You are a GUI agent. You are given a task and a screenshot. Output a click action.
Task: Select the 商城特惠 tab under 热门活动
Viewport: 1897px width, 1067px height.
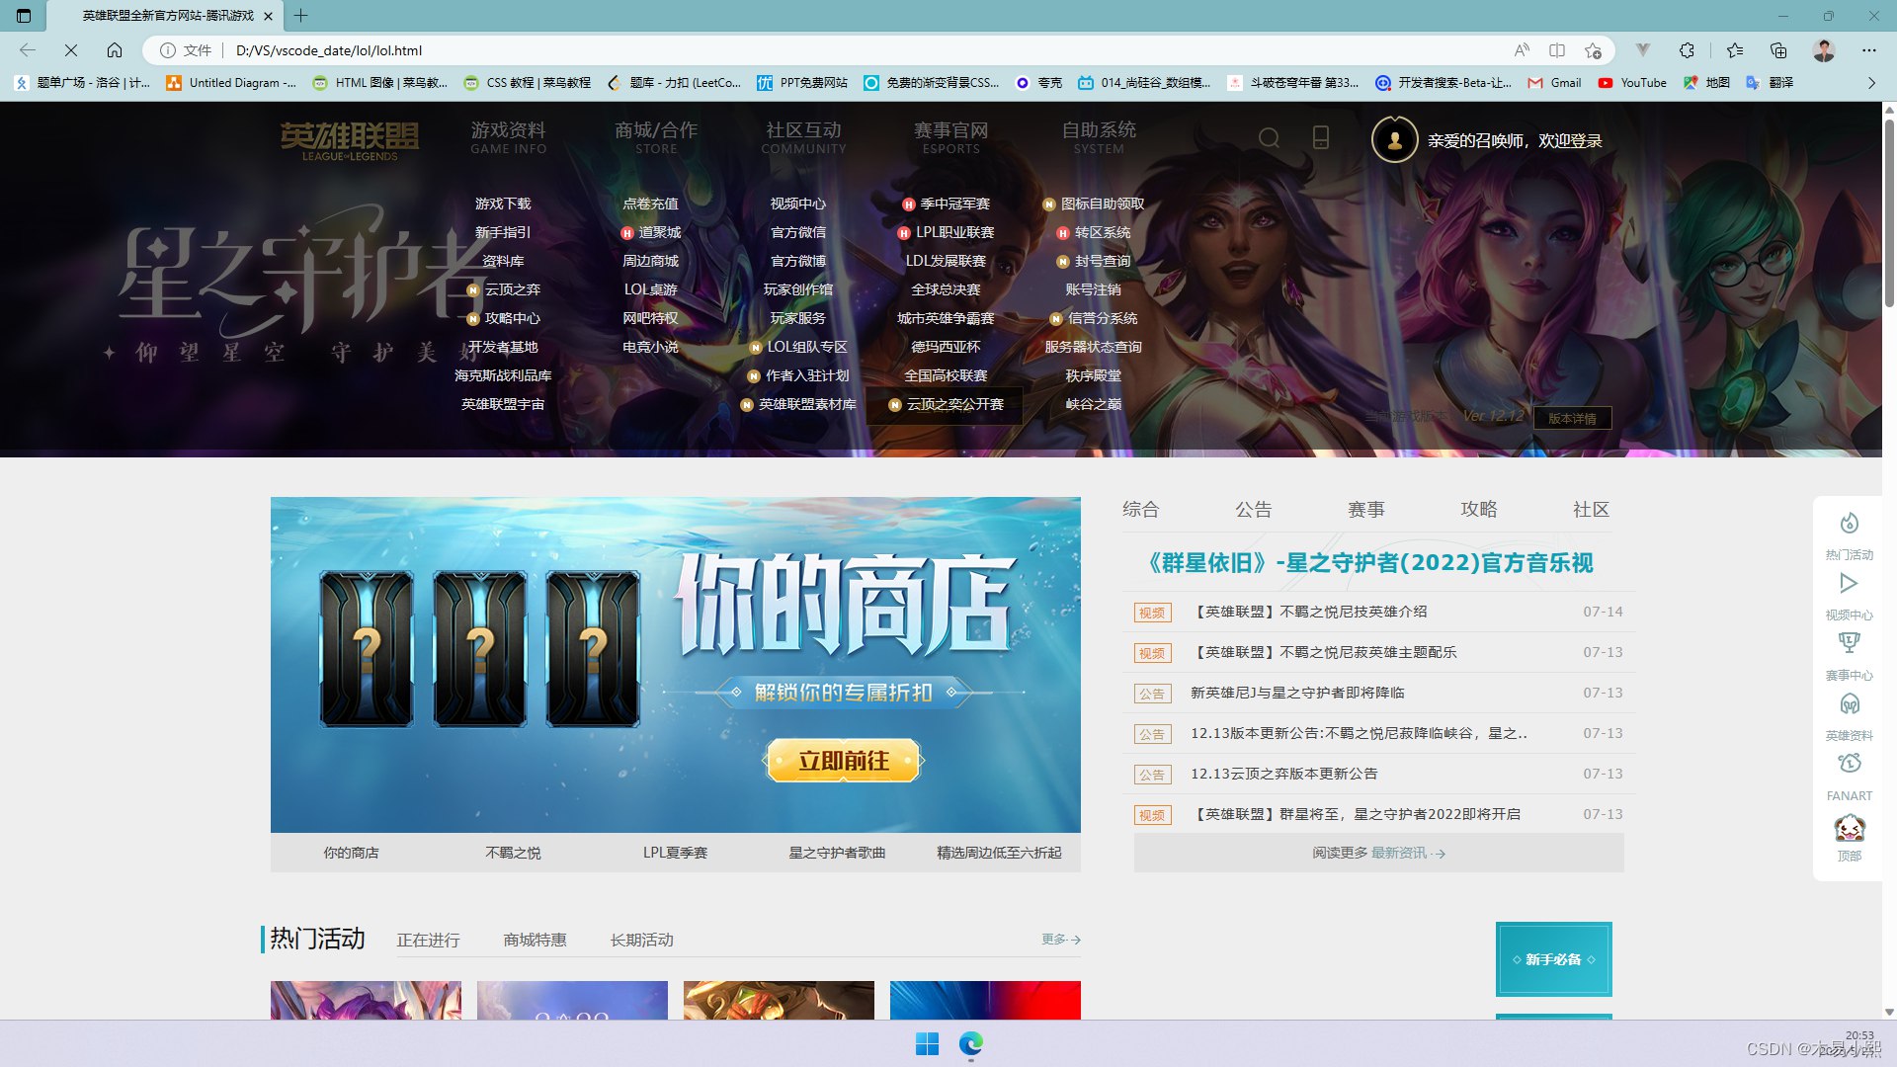point(535,940)
